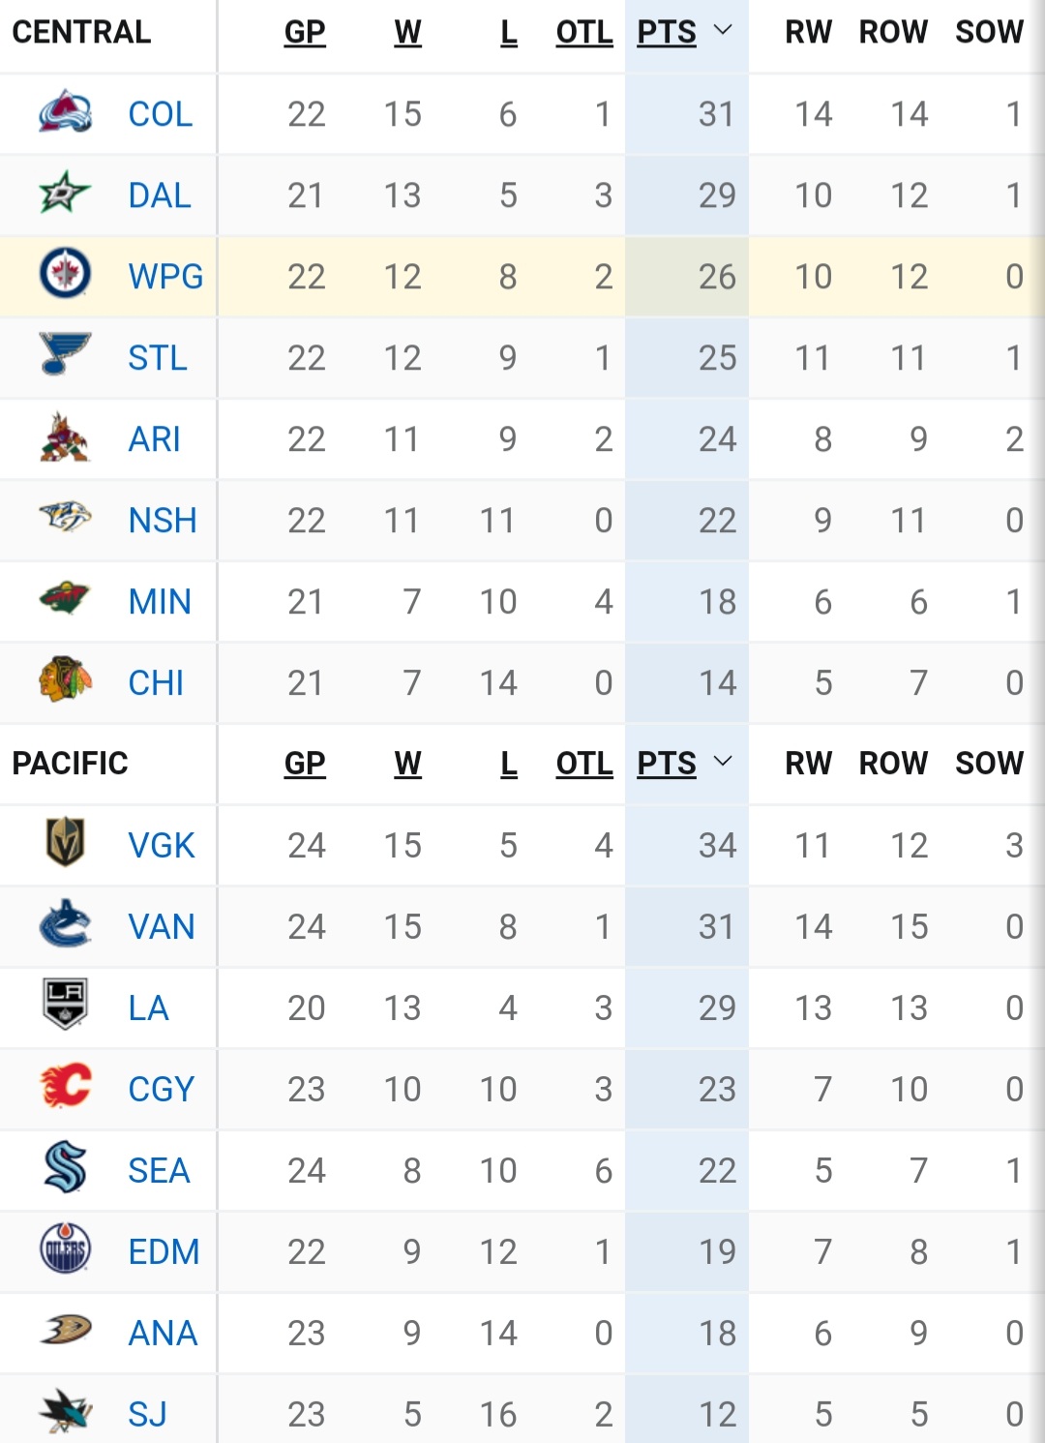Select the Seattle Kraken logo

(65, 1168)
